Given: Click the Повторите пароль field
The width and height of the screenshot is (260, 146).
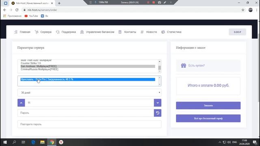Looking at the screenshot, I should click(x=89, y=124).
